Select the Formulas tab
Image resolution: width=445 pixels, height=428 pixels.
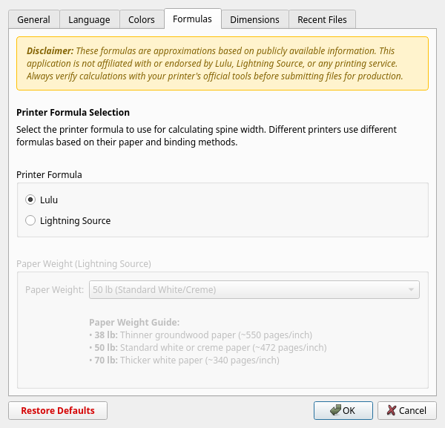point(192,19)
